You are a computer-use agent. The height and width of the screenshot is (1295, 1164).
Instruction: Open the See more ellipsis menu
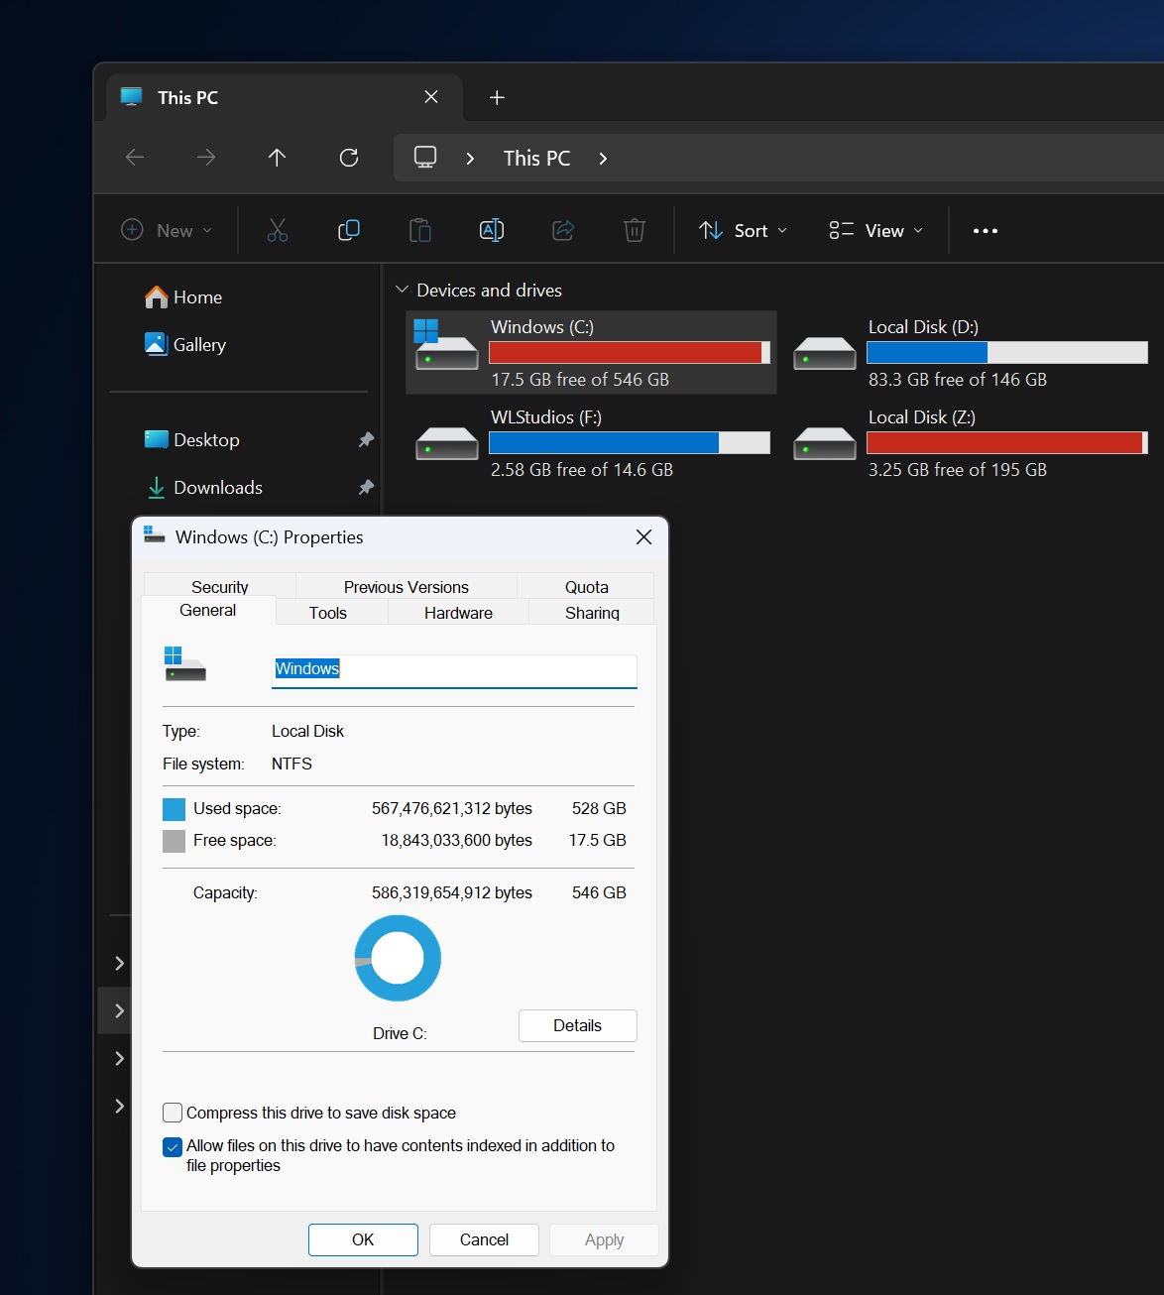click(985, 229)
